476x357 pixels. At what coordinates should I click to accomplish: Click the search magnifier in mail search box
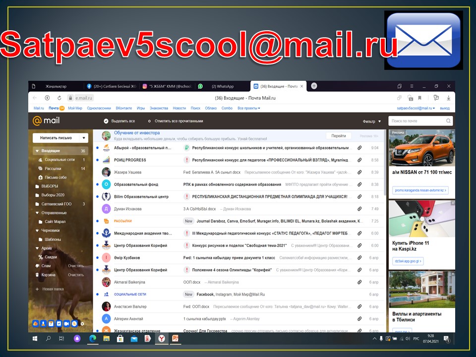(448, 121)
